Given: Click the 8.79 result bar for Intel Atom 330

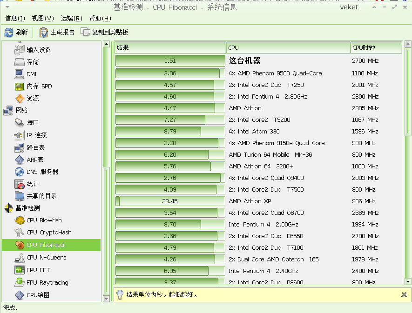Looking at the screenshot, I should click(x=170, y=131).
